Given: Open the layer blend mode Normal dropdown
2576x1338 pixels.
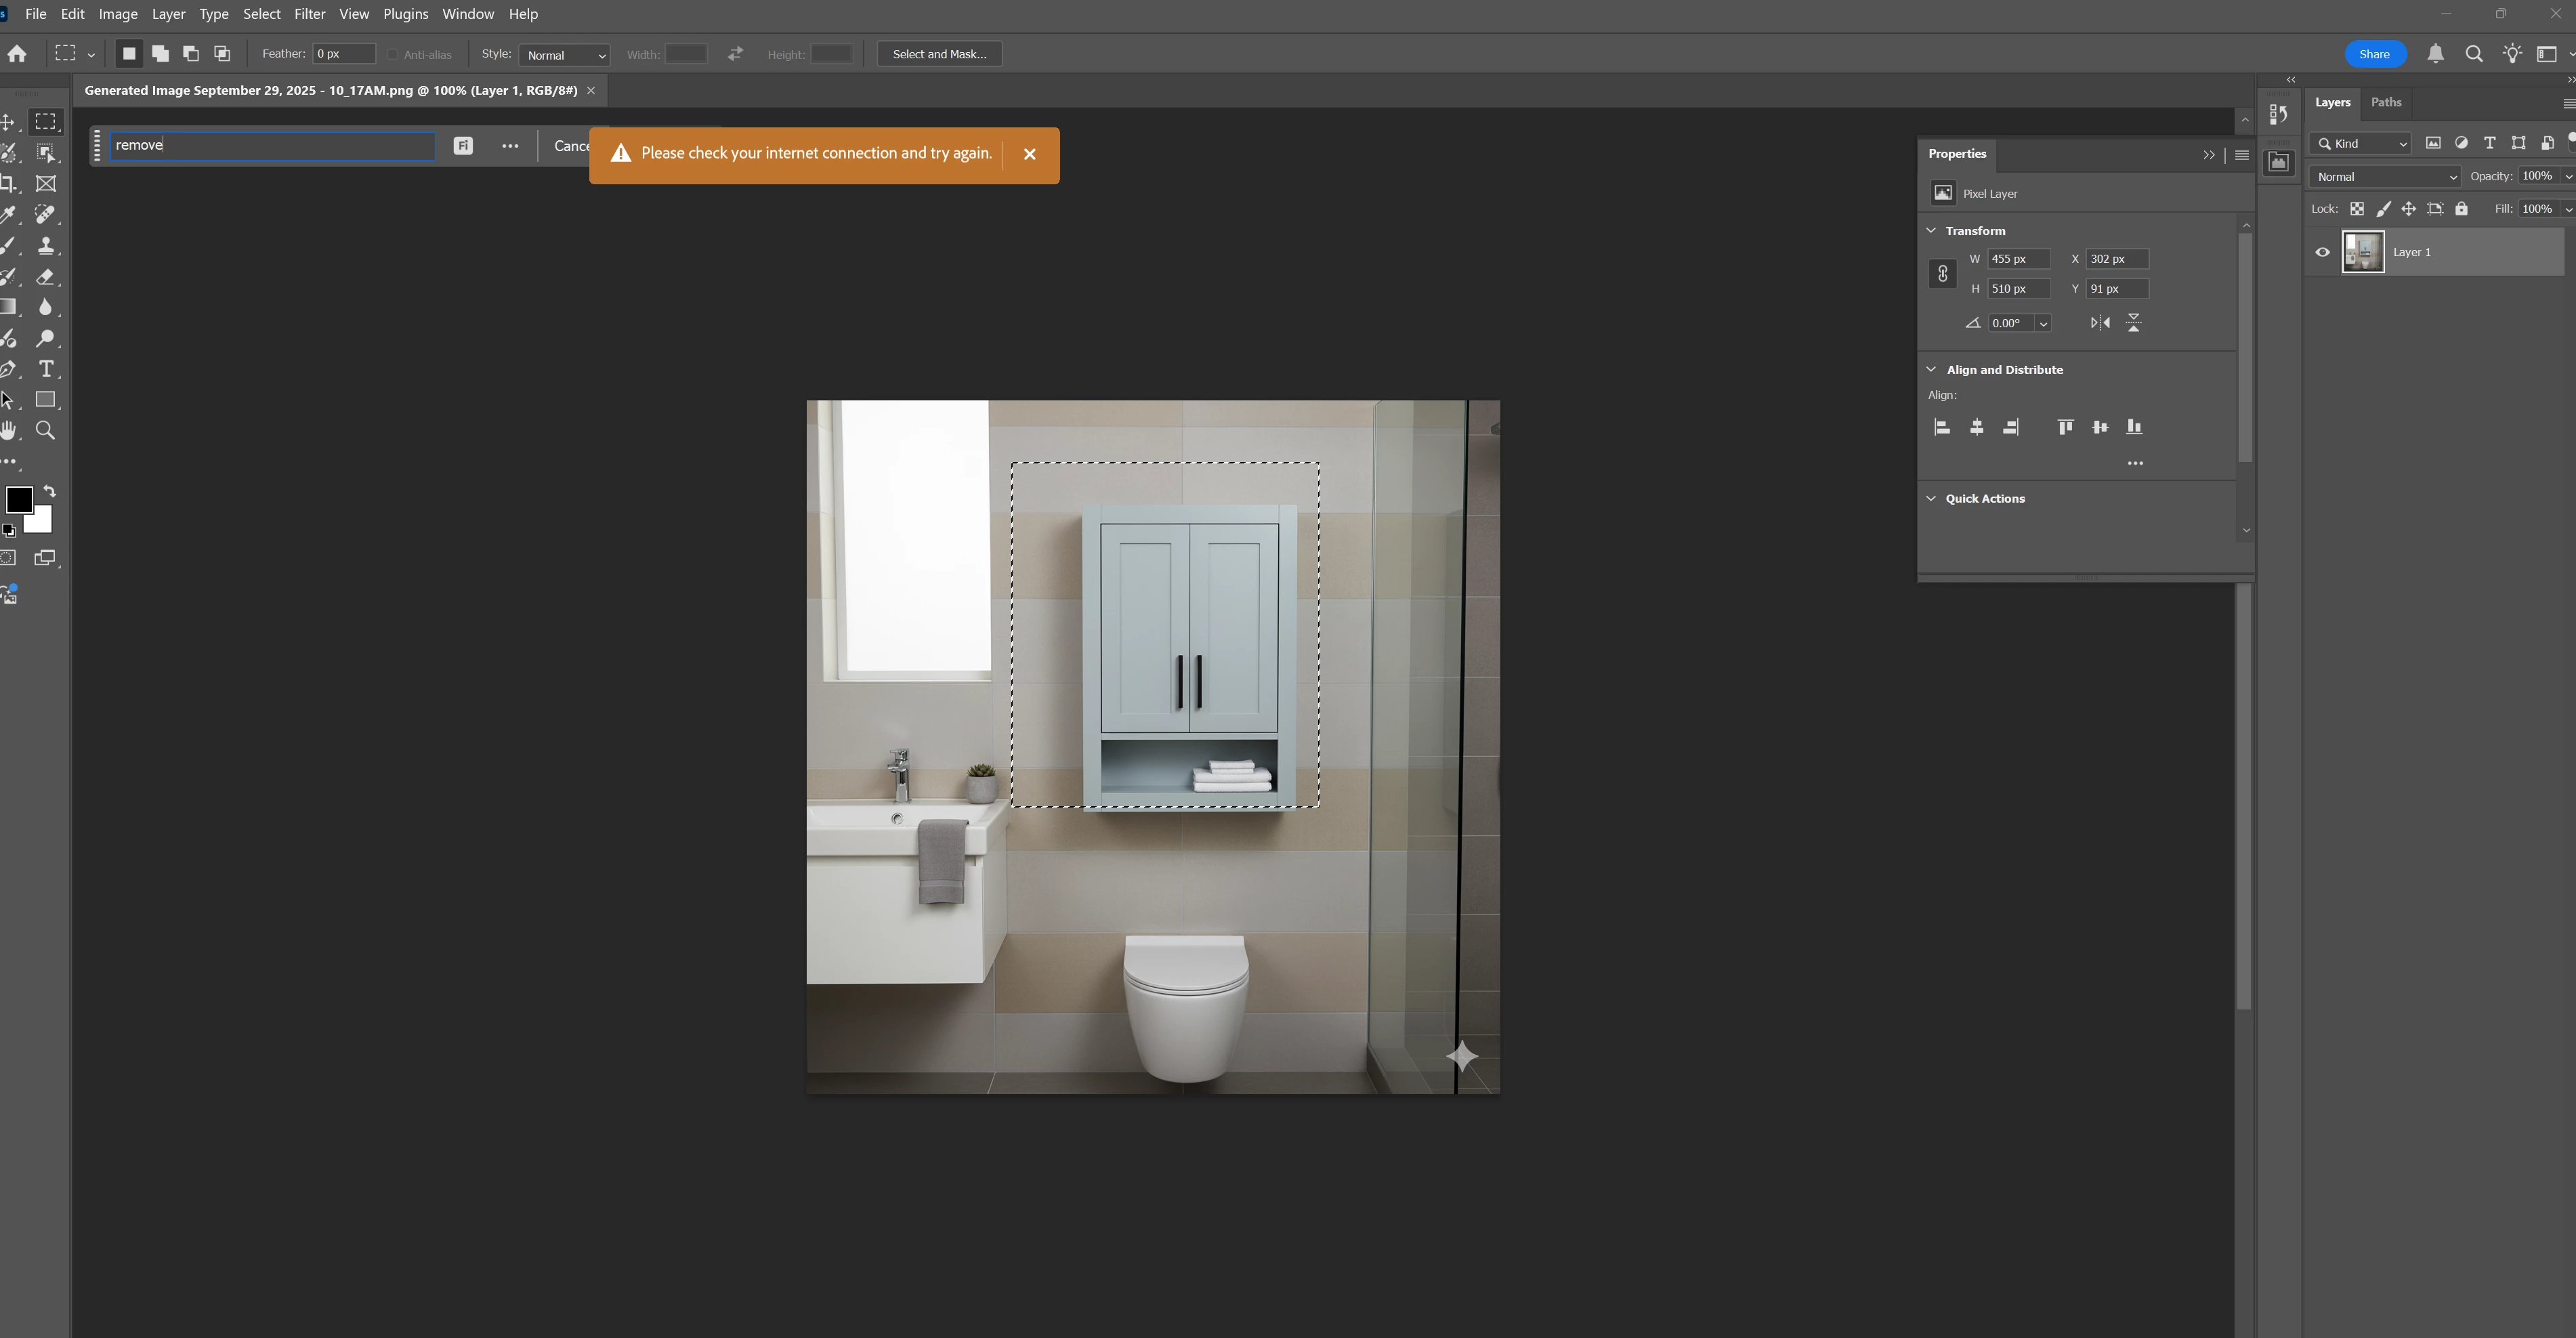Looking at the screenshot, I should point(2385,177).
